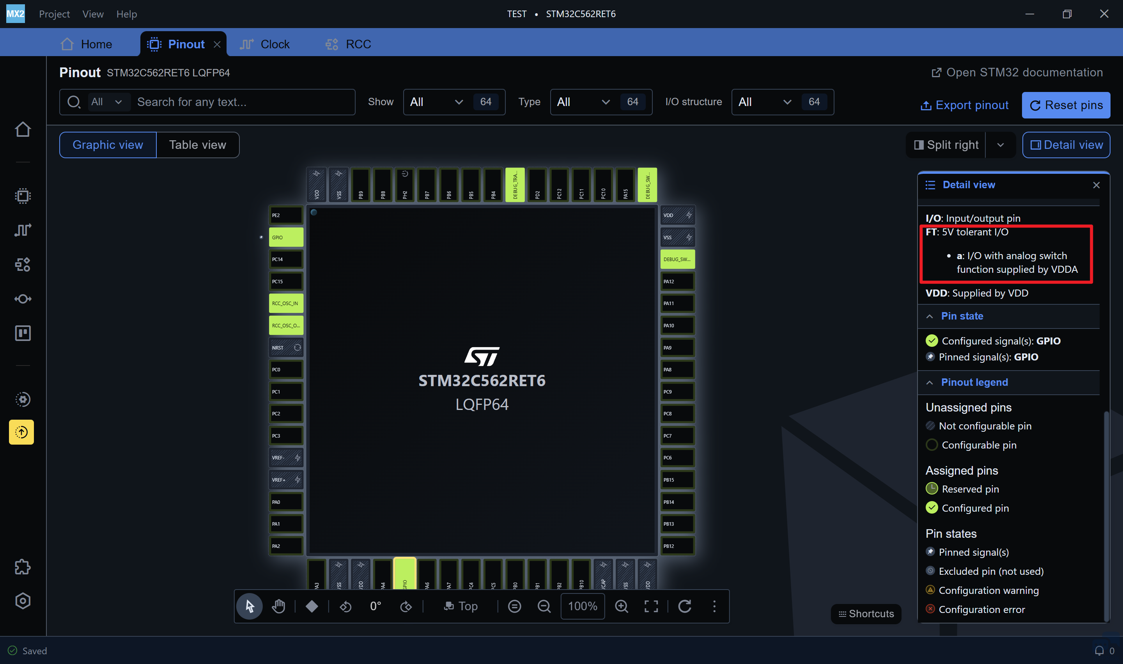Viewport: 1123px width, 664px height.
Task: Click the Saved status indicator
Action: pyautogui.click(x=28, y=651)
